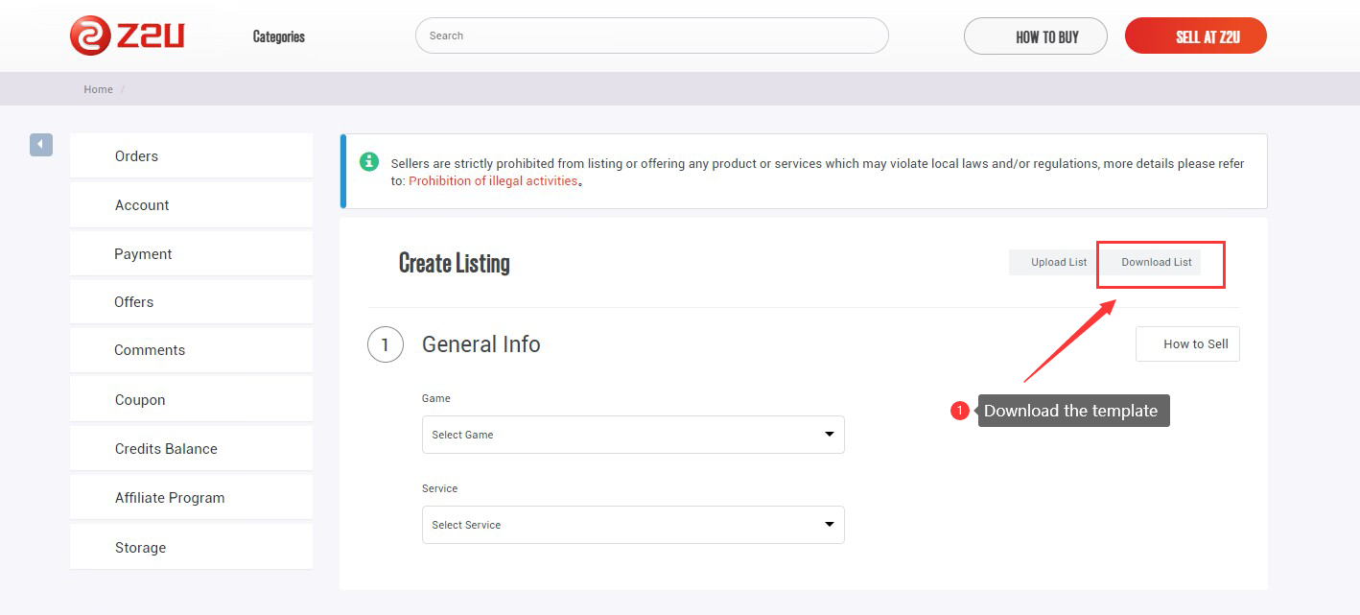Open Credits Balance page
Image resolution: width=1360 pixels, height=615 pixels.
click(166, 449)
